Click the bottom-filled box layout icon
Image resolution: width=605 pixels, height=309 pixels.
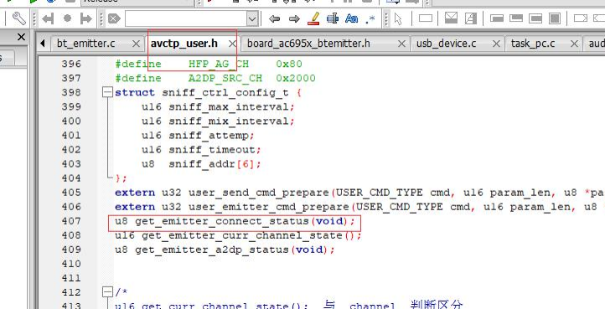(535, 18)
